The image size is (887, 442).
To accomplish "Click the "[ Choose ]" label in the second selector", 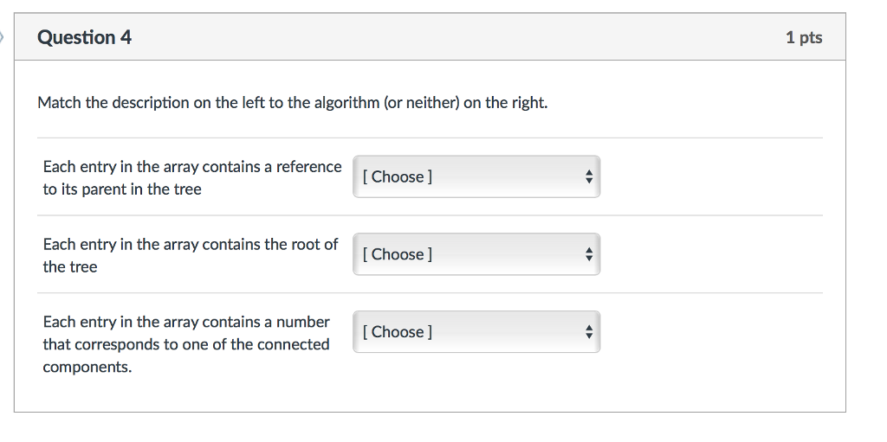I will pyautogui.click(x=398, y=254).
